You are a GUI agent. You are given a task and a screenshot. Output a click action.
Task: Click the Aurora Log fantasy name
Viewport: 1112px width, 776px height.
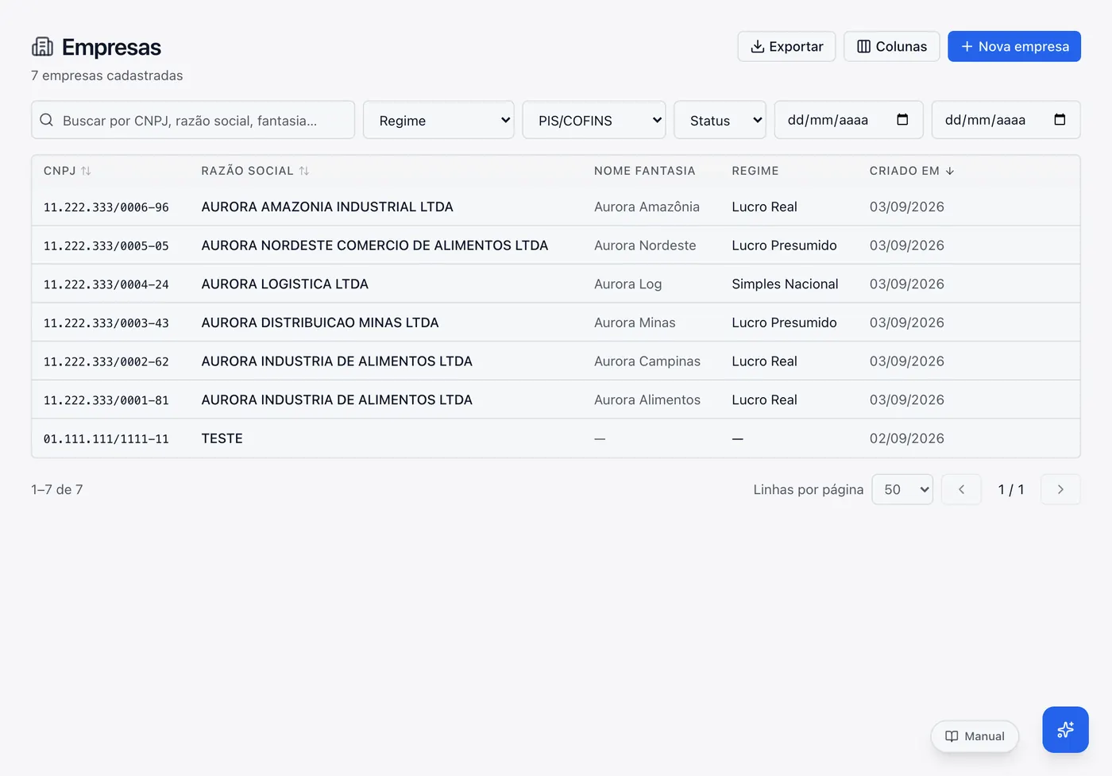(627, 284)
